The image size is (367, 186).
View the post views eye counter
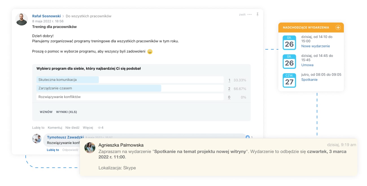point(101,128)
